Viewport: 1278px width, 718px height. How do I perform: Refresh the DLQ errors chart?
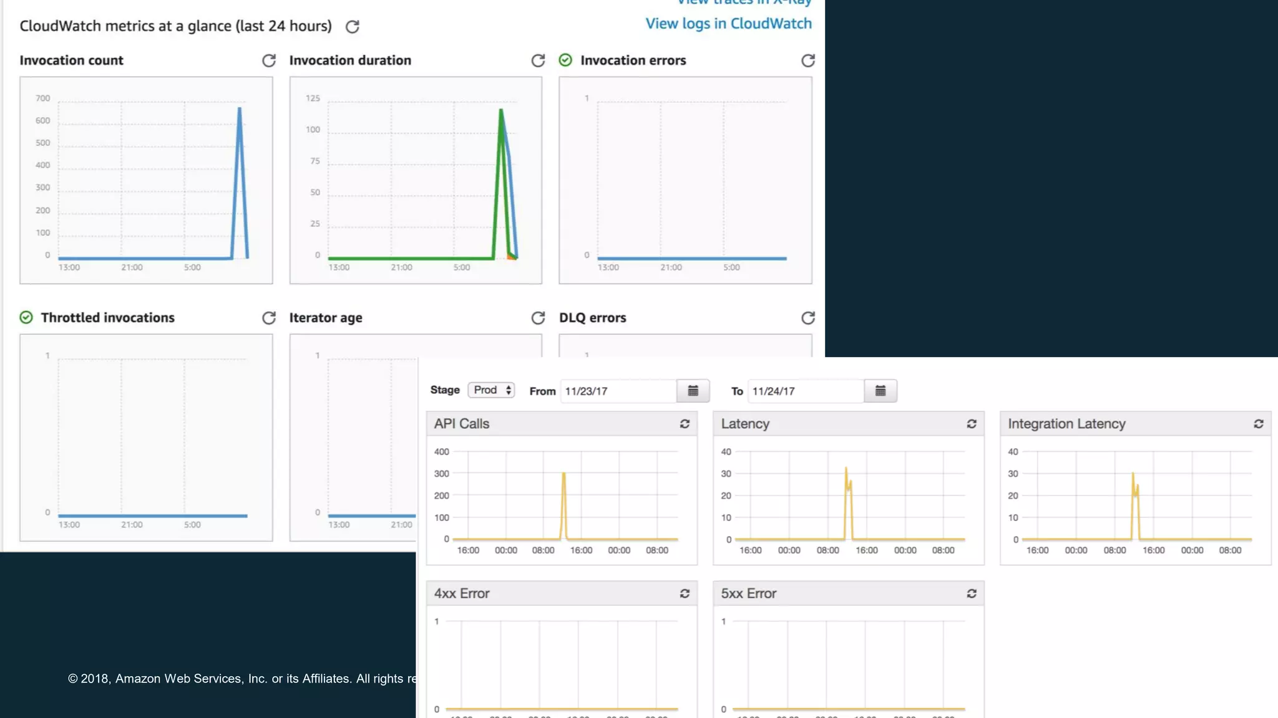click(808, 318)
